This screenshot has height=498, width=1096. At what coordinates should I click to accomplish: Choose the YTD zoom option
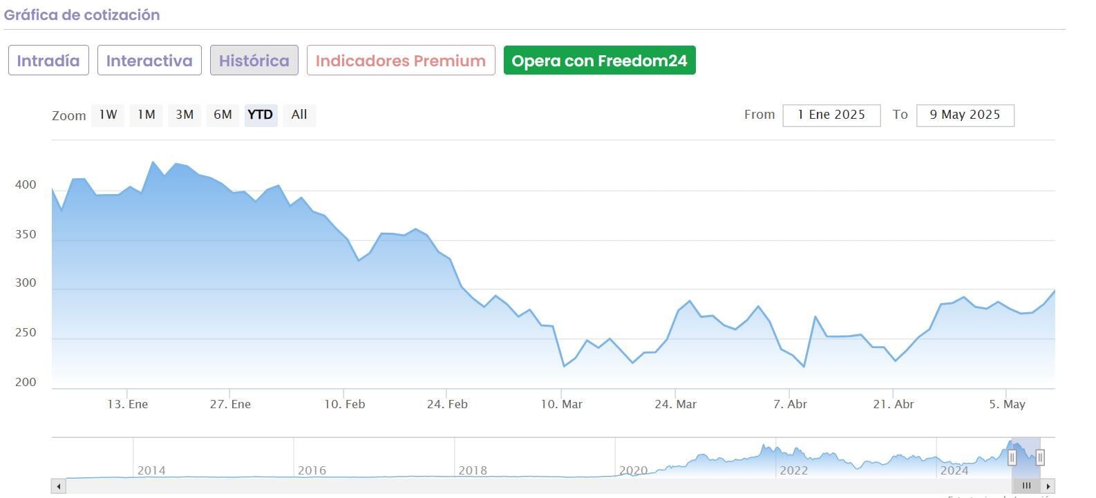point(261,115)
